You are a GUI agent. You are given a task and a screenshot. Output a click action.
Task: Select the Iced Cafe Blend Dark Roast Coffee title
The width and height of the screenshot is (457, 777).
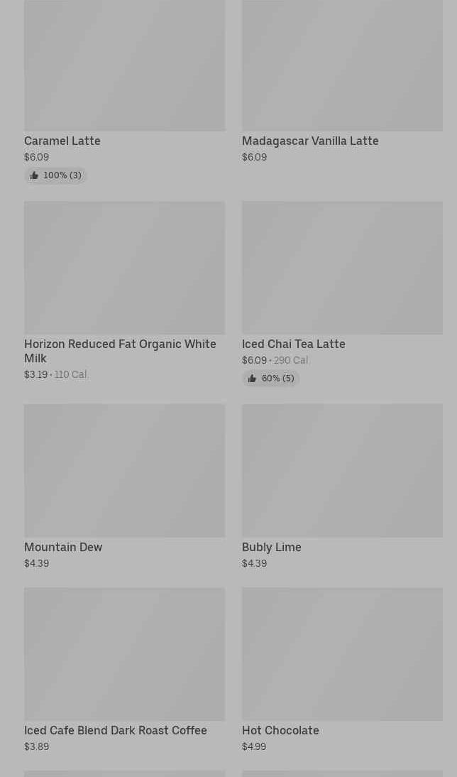[x=116, y=730]
